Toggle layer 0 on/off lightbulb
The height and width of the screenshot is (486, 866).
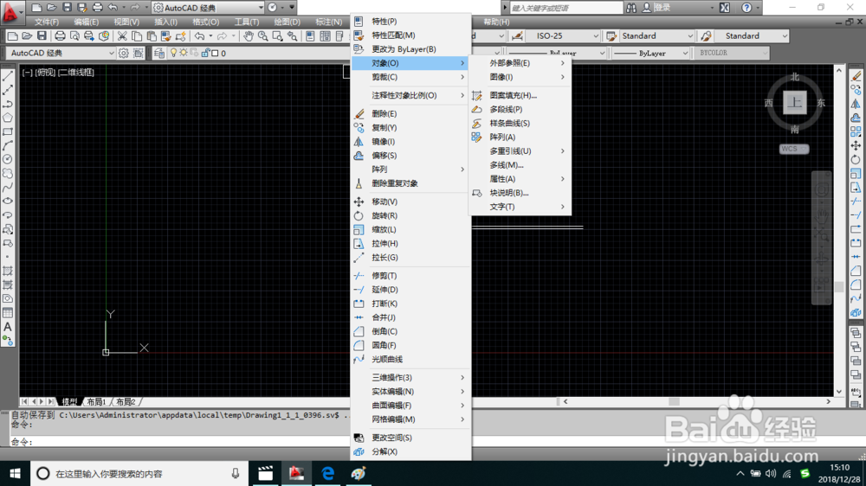(173, 53)
